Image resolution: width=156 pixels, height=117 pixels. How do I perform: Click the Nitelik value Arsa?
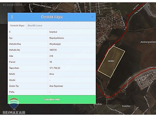pos(52,74)
